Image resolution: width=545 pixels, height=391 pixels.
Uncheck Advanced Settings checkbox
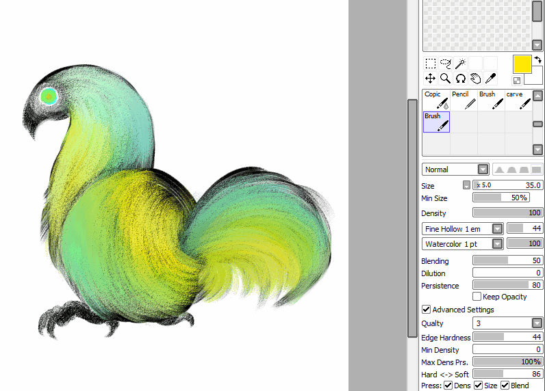pos(427,310)
